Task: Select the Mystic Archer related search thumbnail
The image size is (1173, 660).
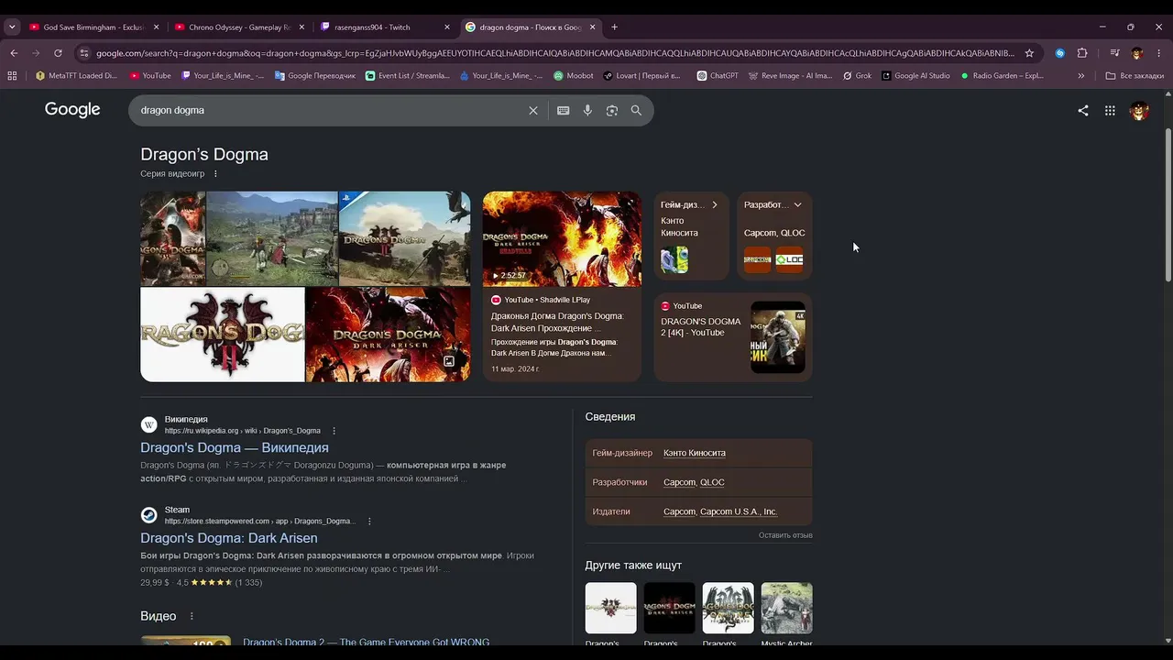Action: pyautogui.click(x=786, y=608)
